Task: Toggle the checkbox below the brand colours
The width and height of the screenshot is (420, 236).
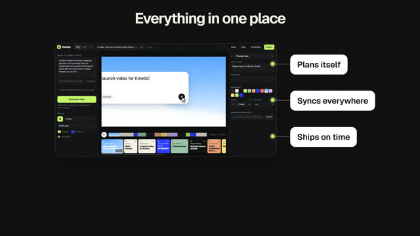Action: click(x=59, y=137)
